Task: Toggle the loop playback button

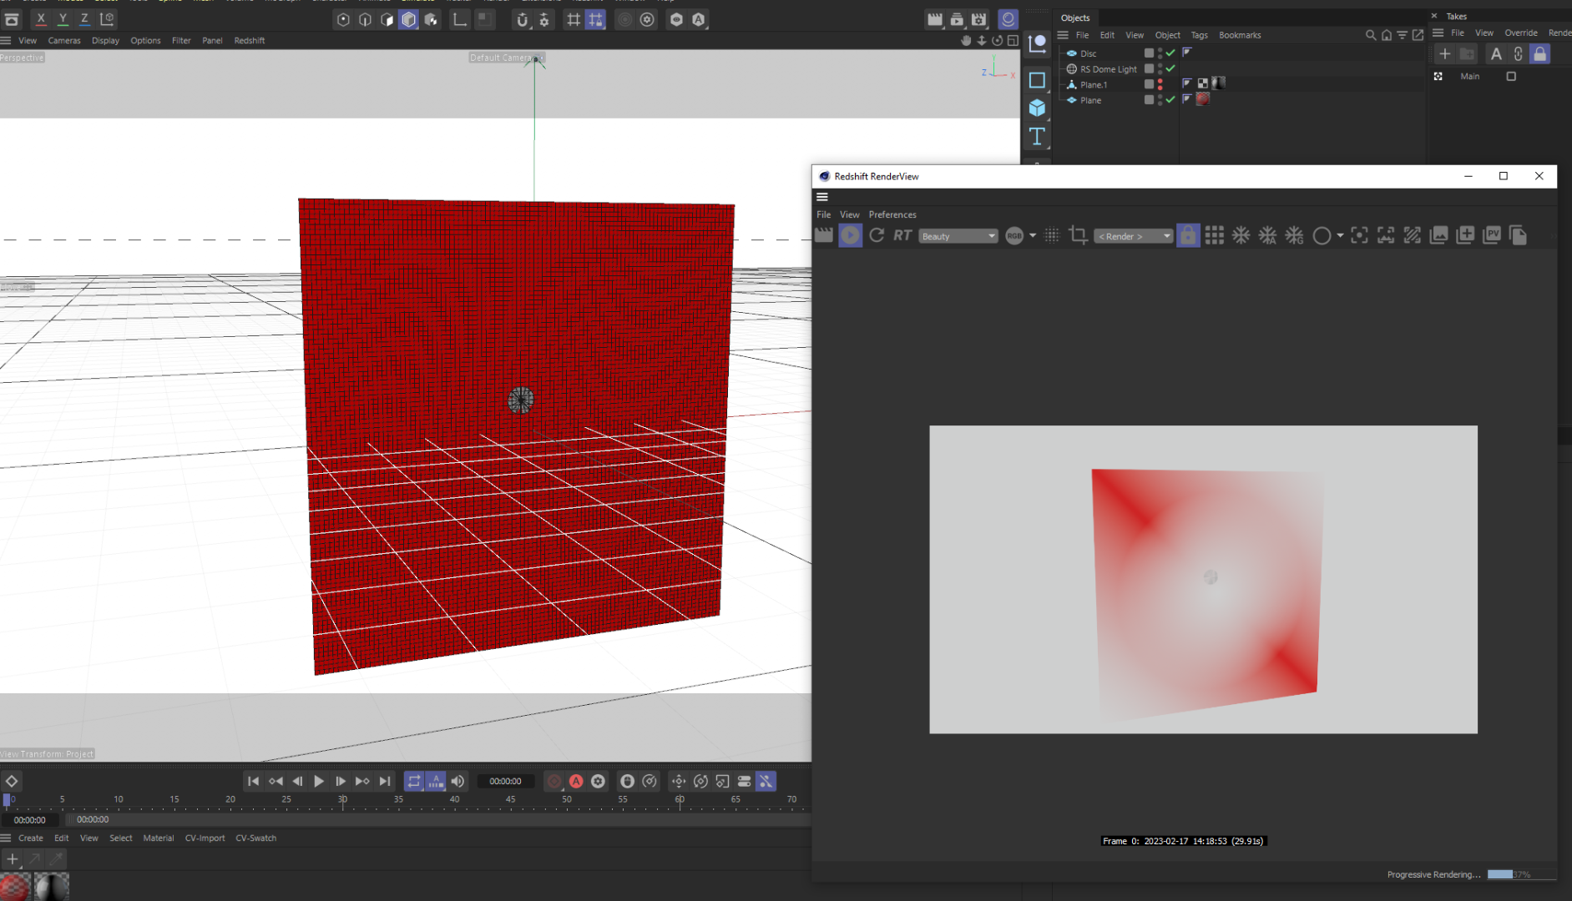Action: coord(414,781)
